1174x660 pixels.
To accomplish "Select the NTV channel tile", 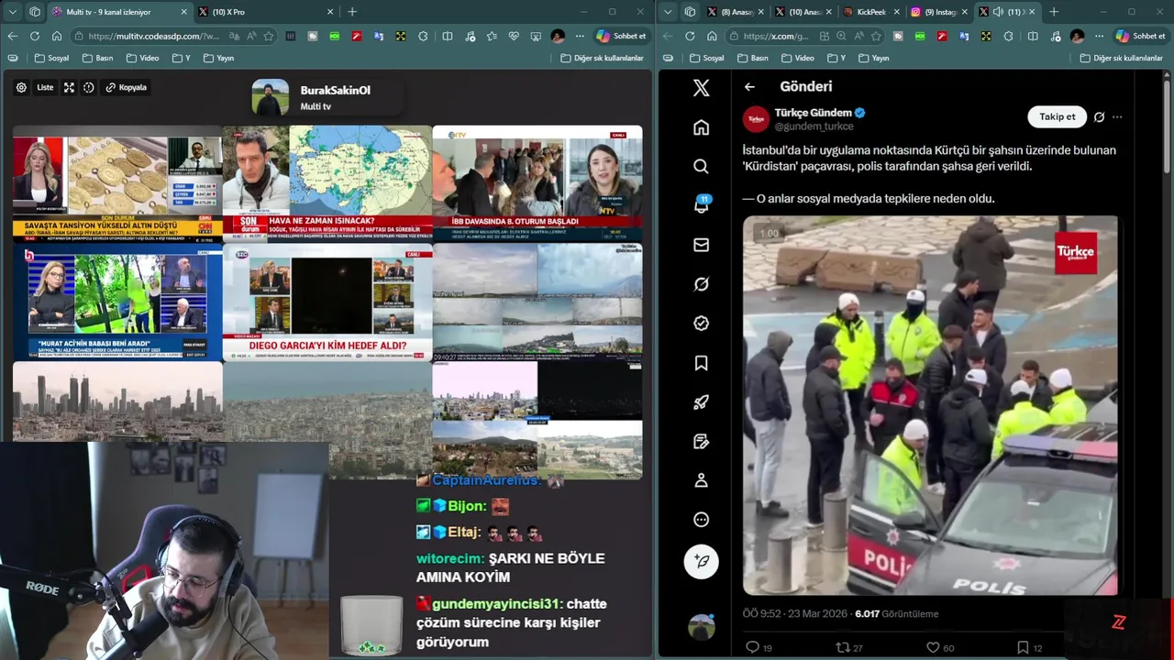I will click(x=537, y=182).
